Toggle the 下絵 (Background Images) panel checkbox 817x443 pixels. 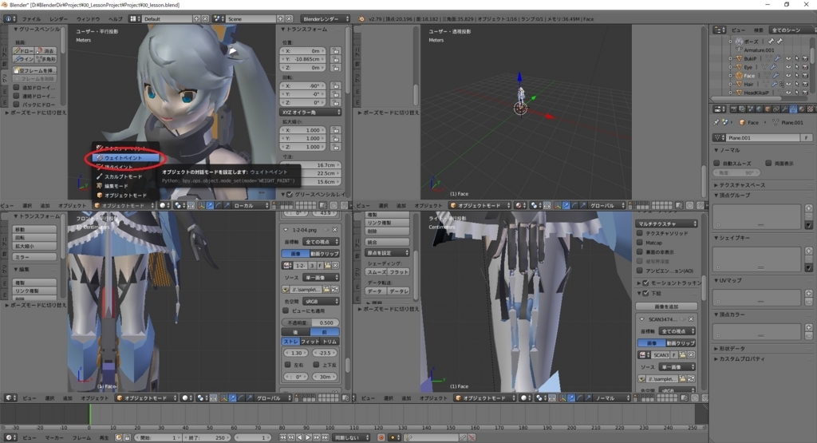[x=646, y=293]
